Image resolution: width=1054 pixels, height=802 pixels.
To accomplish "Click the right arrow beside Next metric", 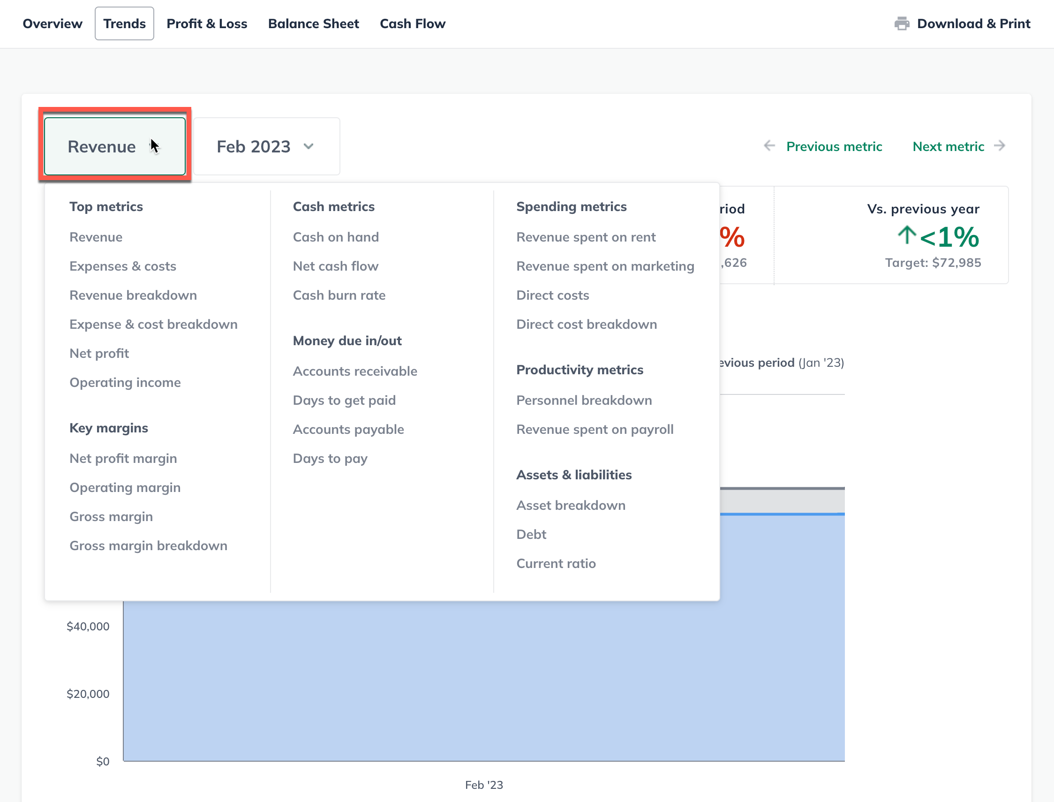I will 1000,146.
